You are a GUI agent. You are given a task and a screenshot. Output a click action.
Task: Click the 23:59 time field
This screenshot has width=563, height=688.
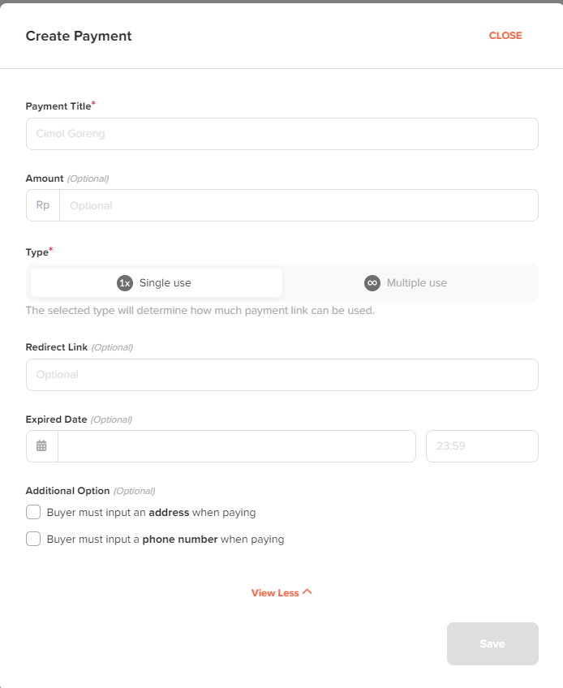482,445
